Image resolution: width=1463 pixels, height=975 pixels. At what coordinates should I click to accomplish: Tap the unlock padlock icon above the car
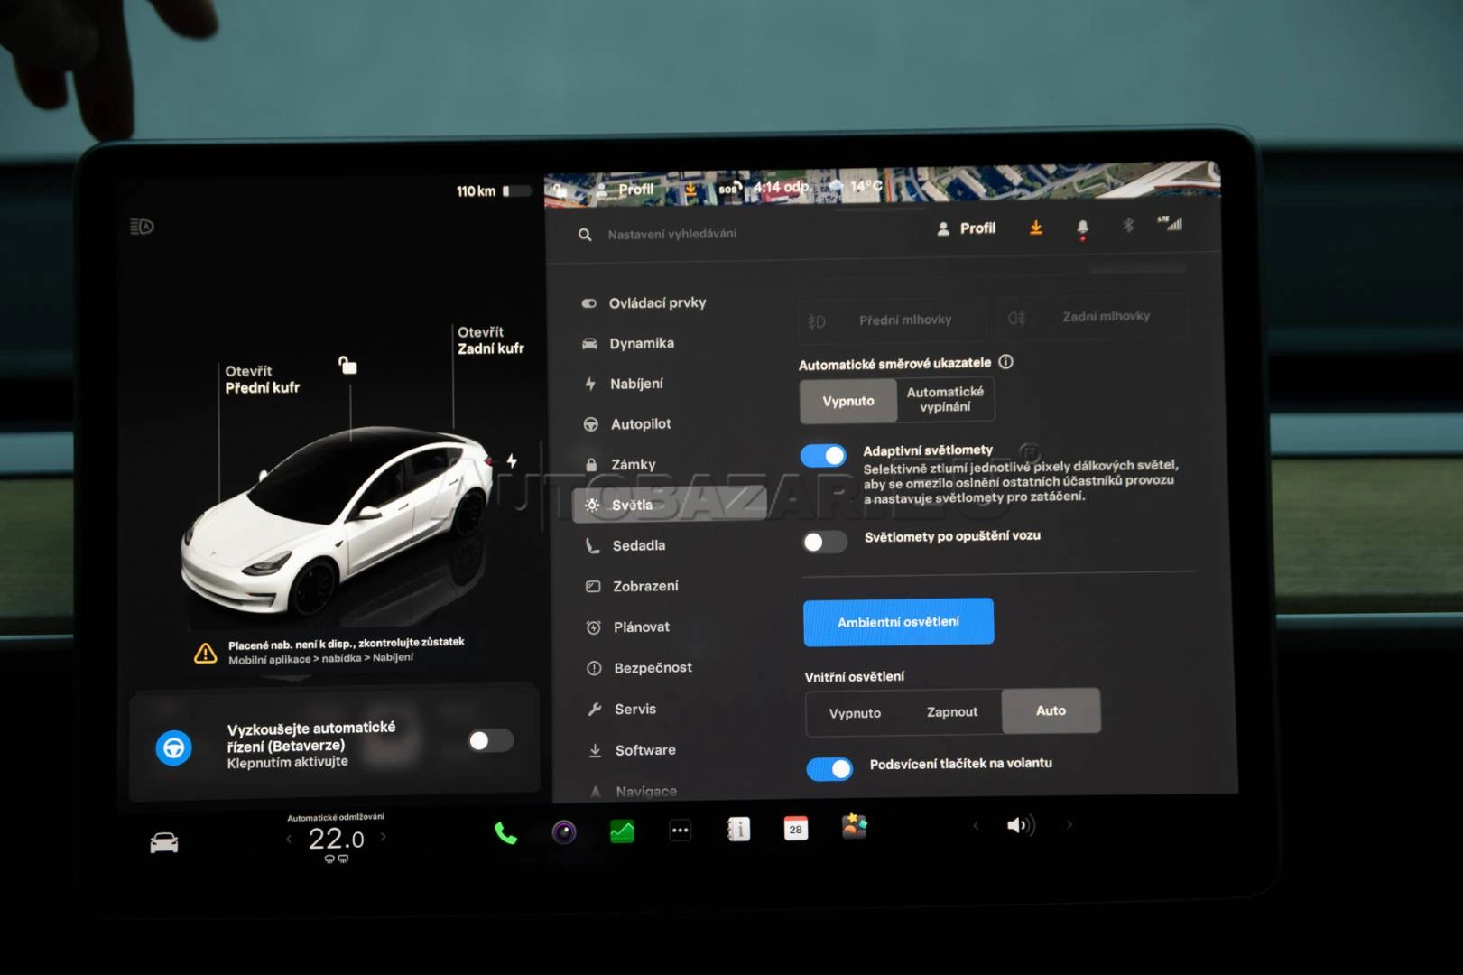[x=347, y=365]
